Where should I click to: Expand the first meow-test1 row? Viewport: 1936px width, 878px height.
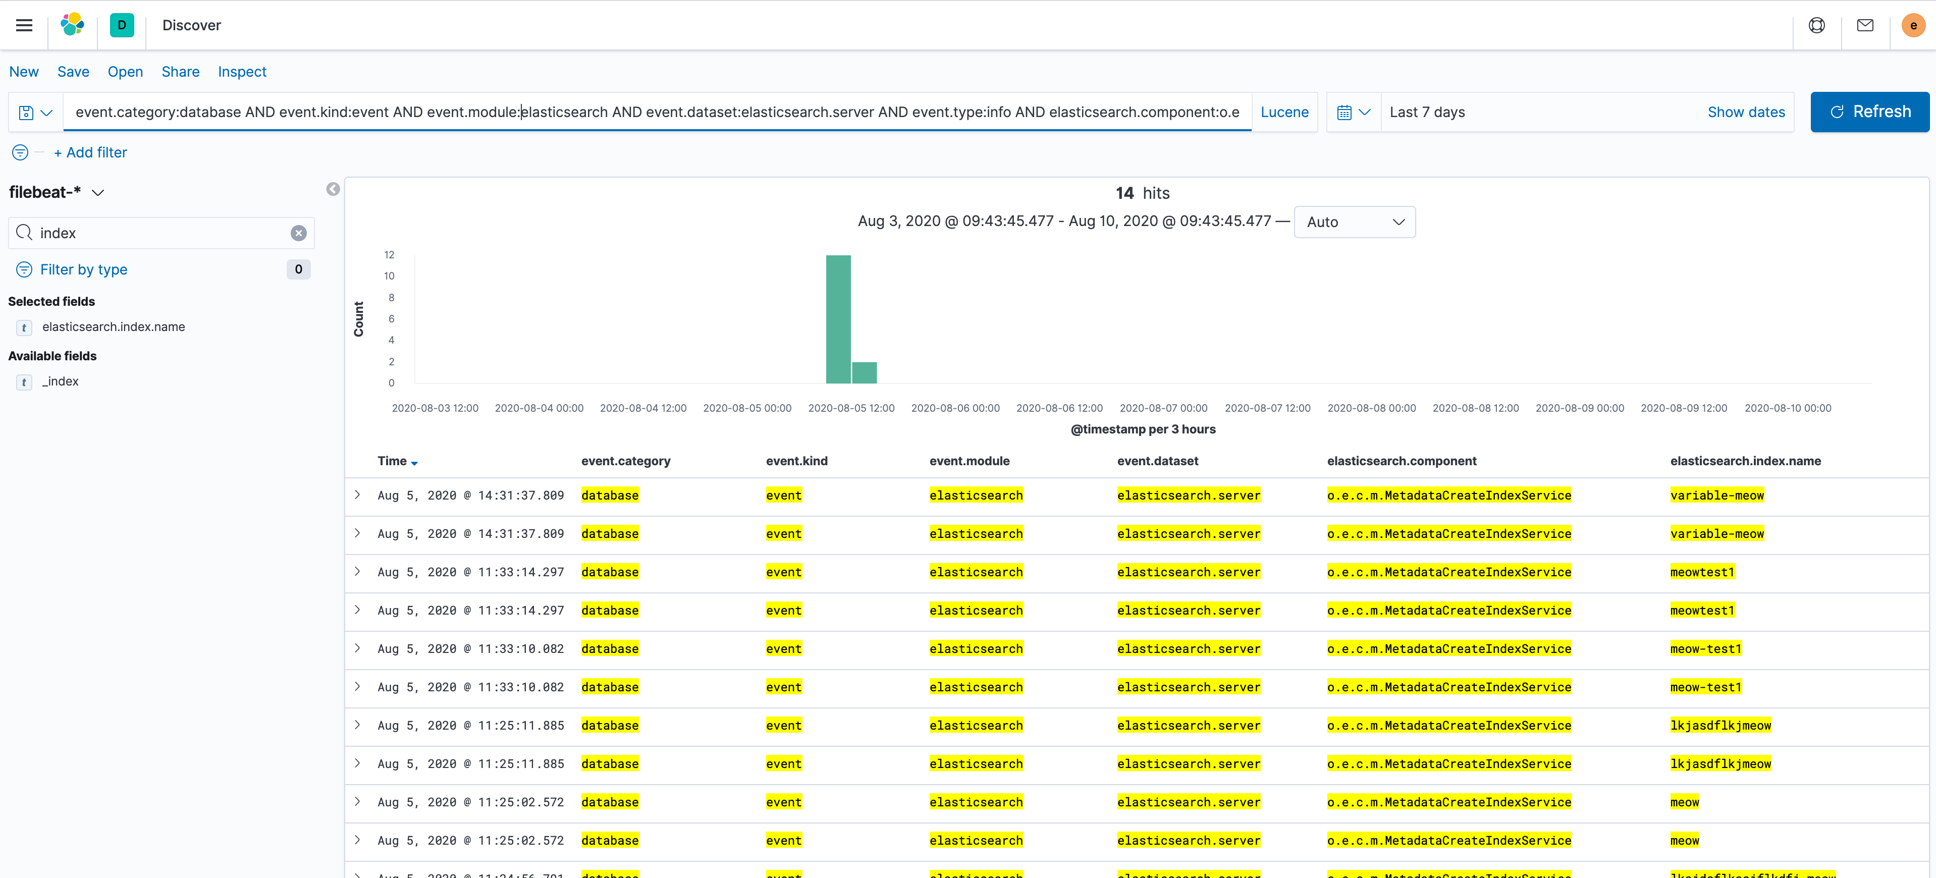point(357,648)
